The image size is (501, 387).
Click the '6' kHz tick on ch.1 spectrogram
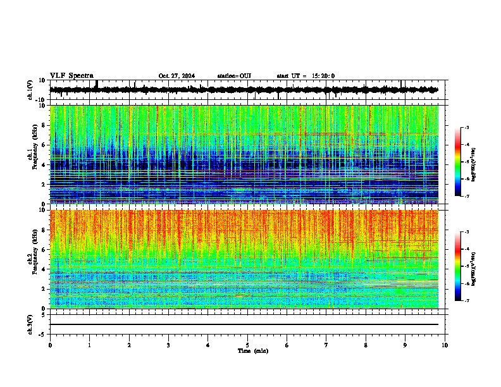click(x=44, y=145)
